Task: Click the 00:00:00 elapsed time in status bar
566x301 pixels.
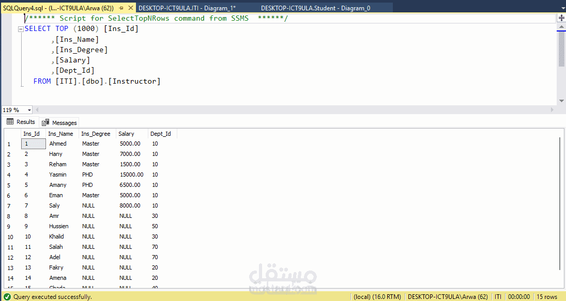Action: [x=519, y=297]
